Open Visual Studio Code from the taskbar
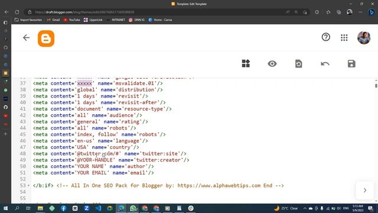The height and width of the screenshot is (213, 378). (x=98, y=208)
